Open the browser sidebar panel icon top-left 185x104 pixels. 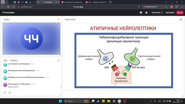point(3,2)
